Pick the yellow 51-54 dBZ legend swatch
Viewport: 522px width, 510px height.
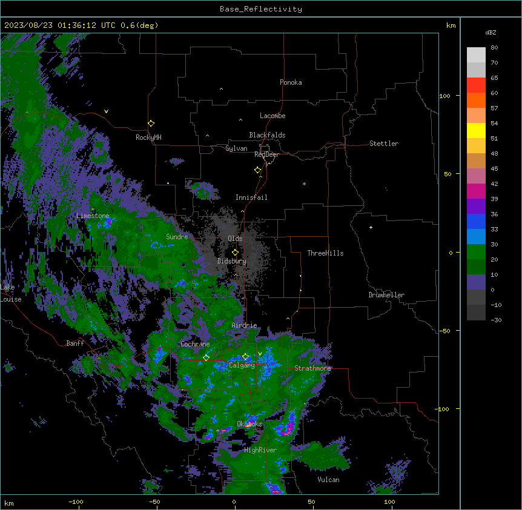click(x=476, y=130)
